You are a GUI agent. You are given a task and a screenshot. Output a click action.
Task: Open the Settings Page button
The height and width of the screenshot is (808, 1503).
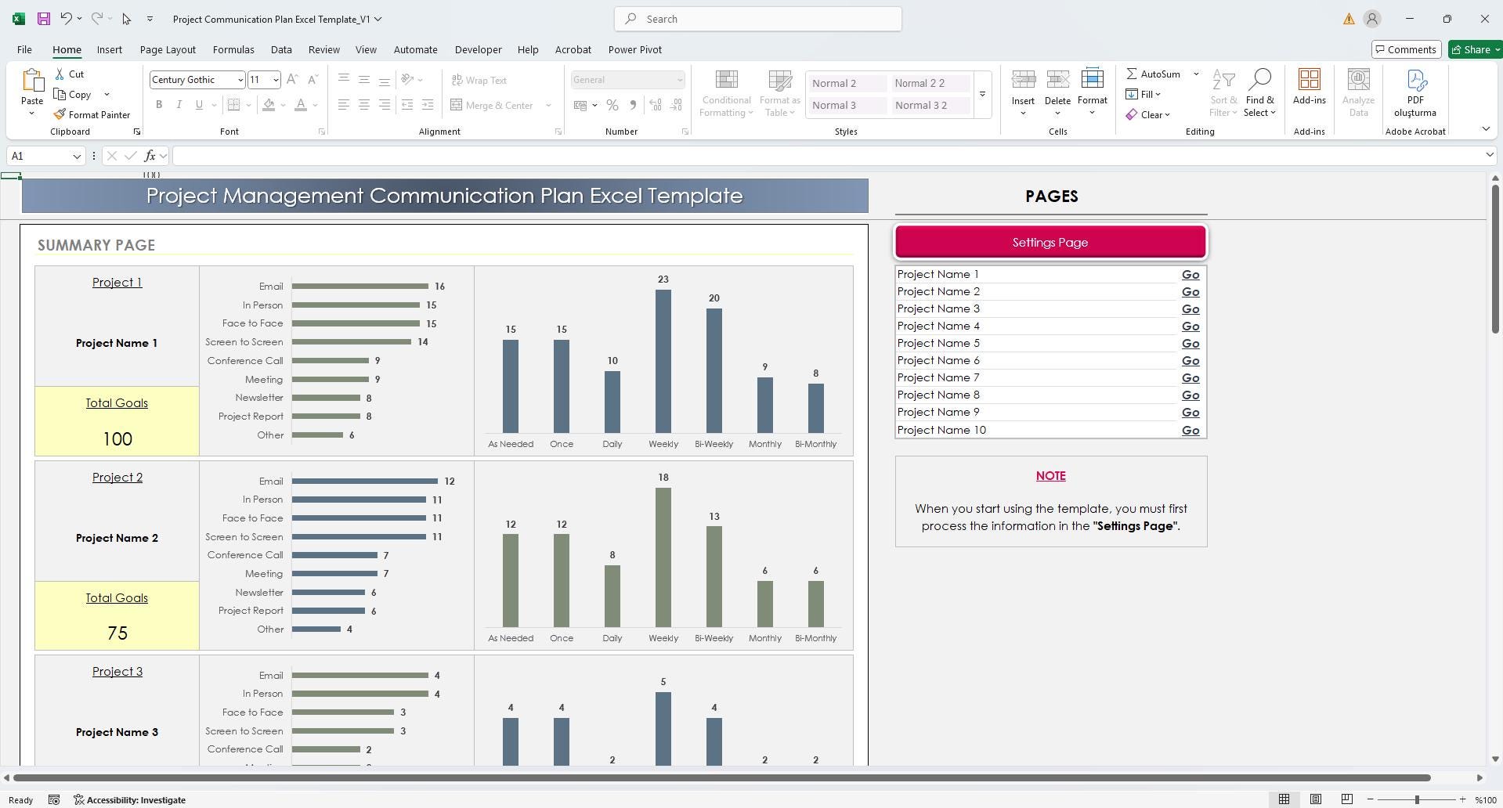(x=1050, y=242)
